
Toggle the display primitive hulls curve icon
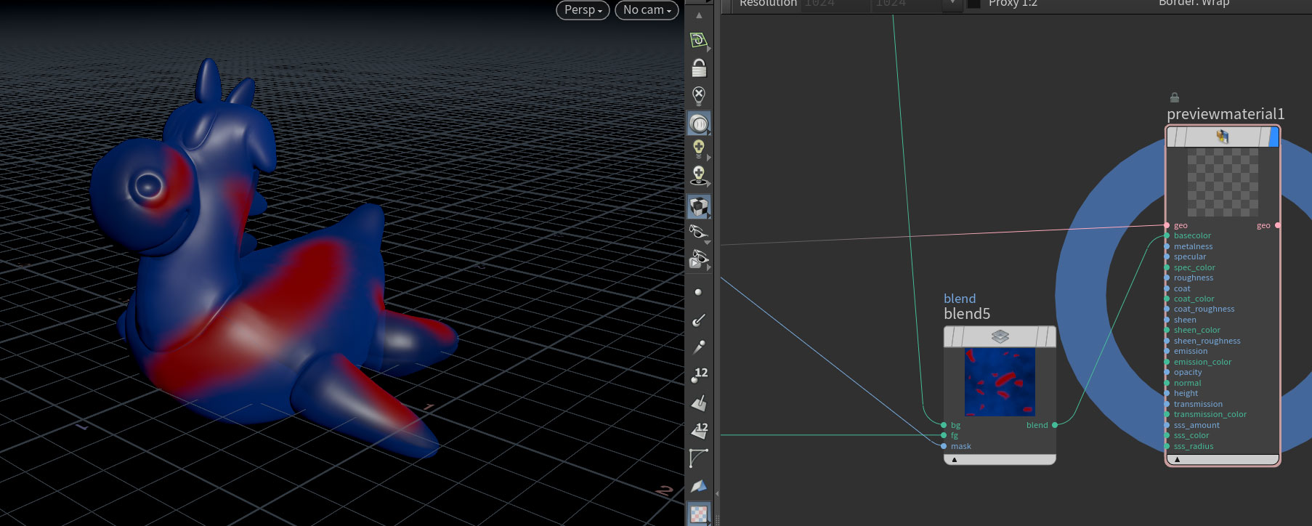pyautogui.click(x=699, y=458)
